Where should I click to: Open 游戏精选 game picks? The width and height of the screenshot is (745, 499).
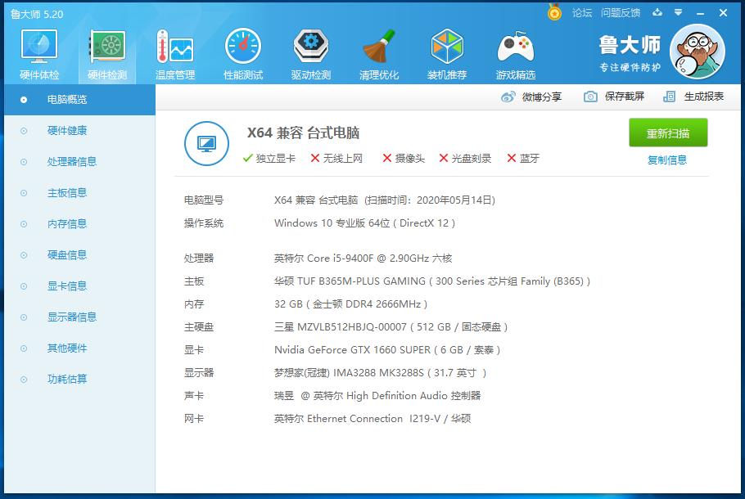pyautogui.click(x=515, y=52)
